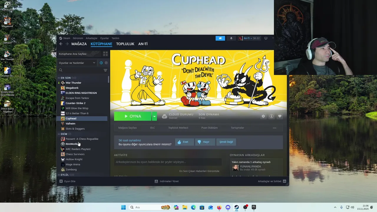Open the Görünüm menu
This screenshot has width=377, height=212.
coord(78,38)
